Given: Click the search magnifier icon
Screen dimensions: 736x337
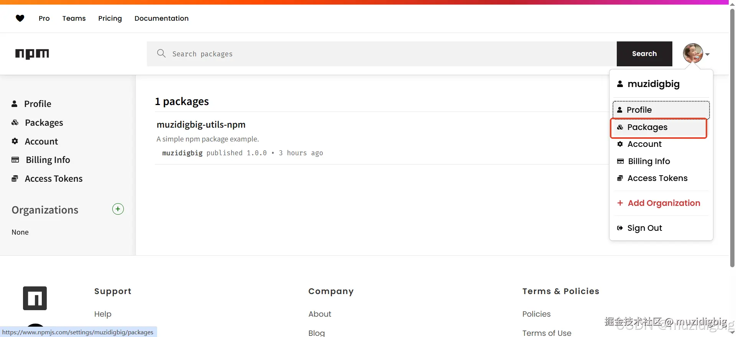Looking at the screenshot, I should pyautogui.click(x=161, y=53).
